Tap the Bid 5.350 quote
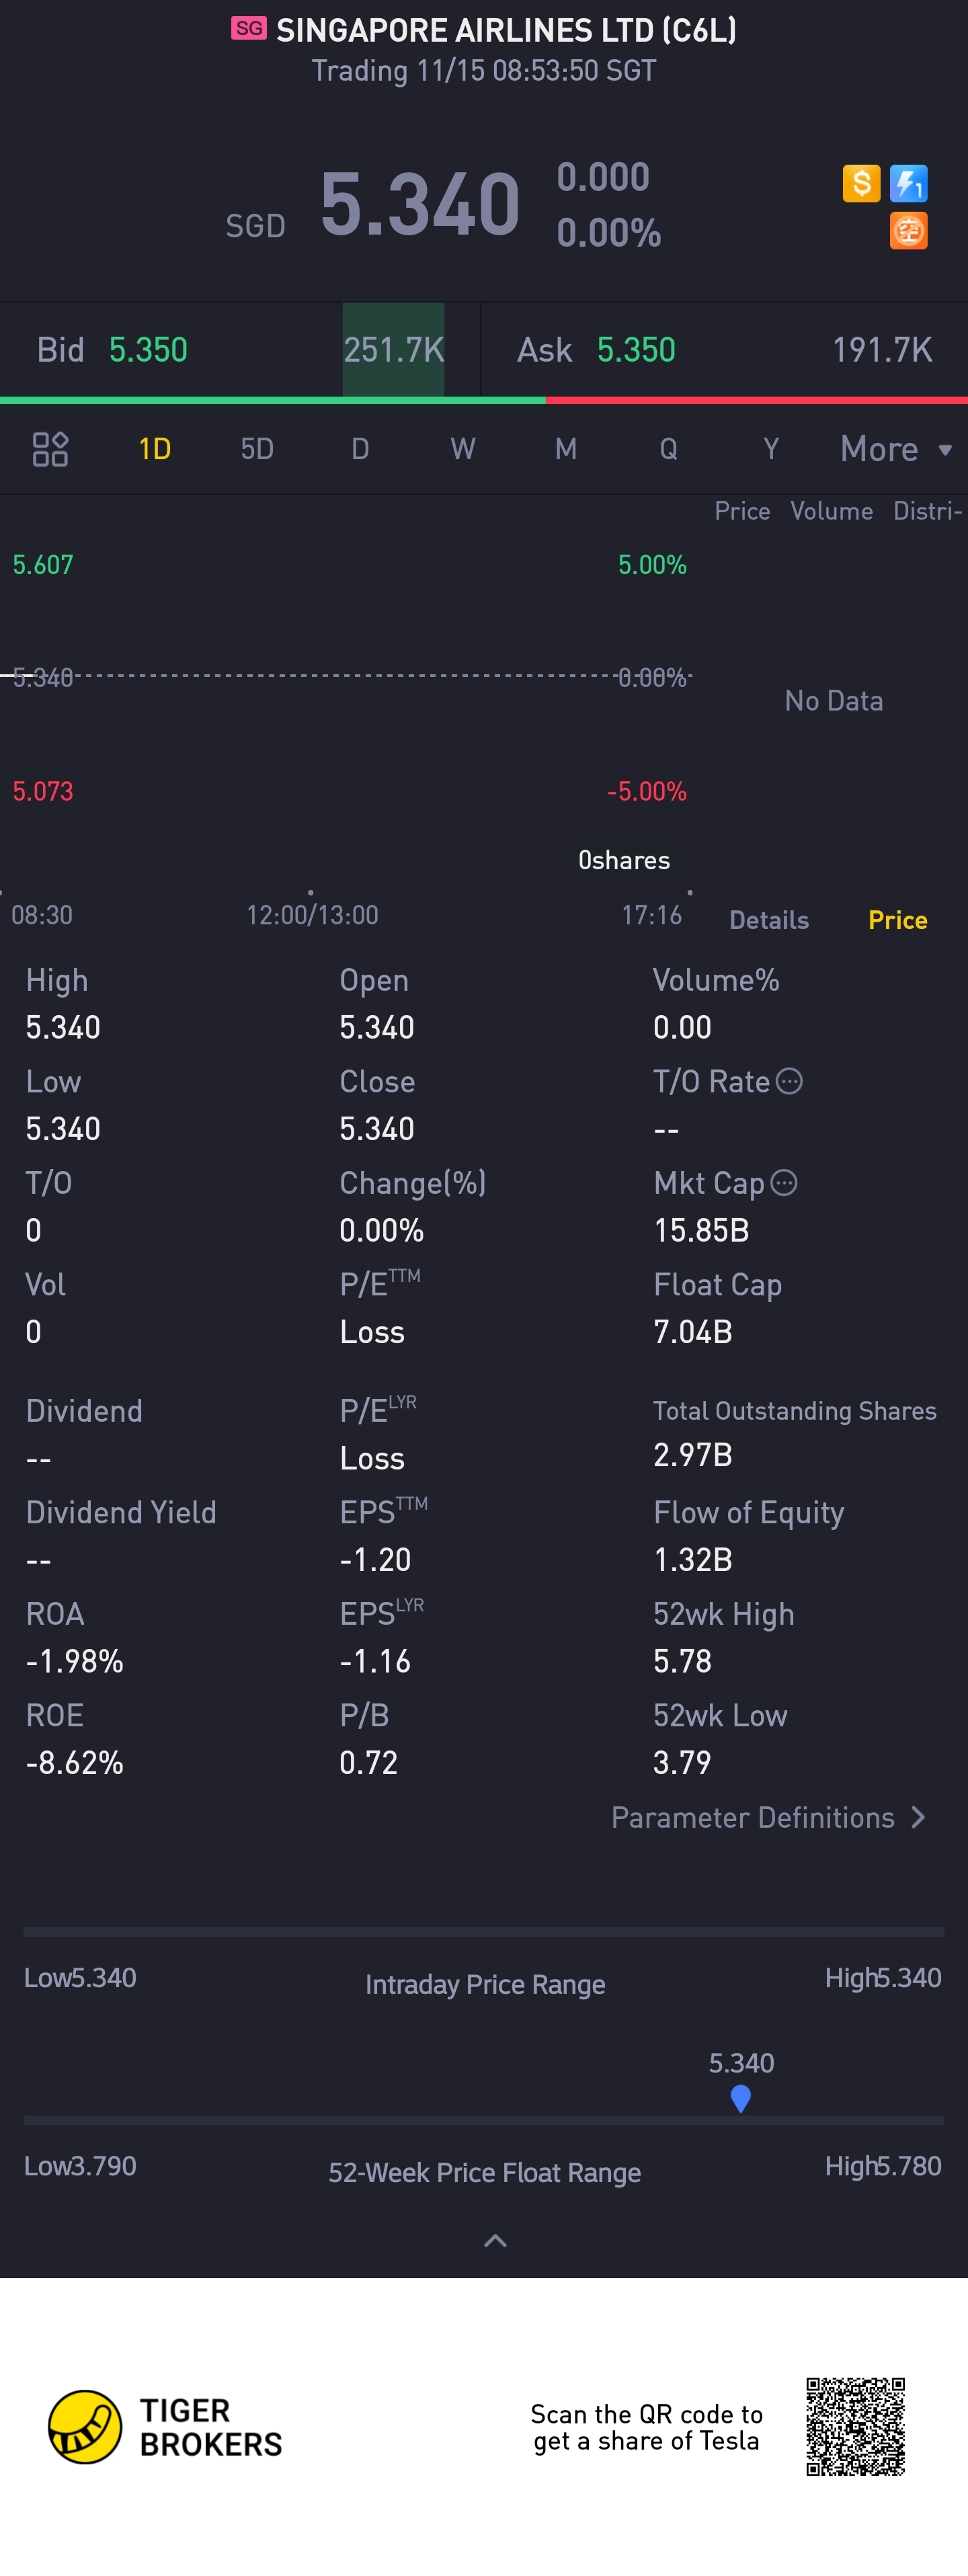This screenshot has width=968, height=2576. tap(112, 350)
